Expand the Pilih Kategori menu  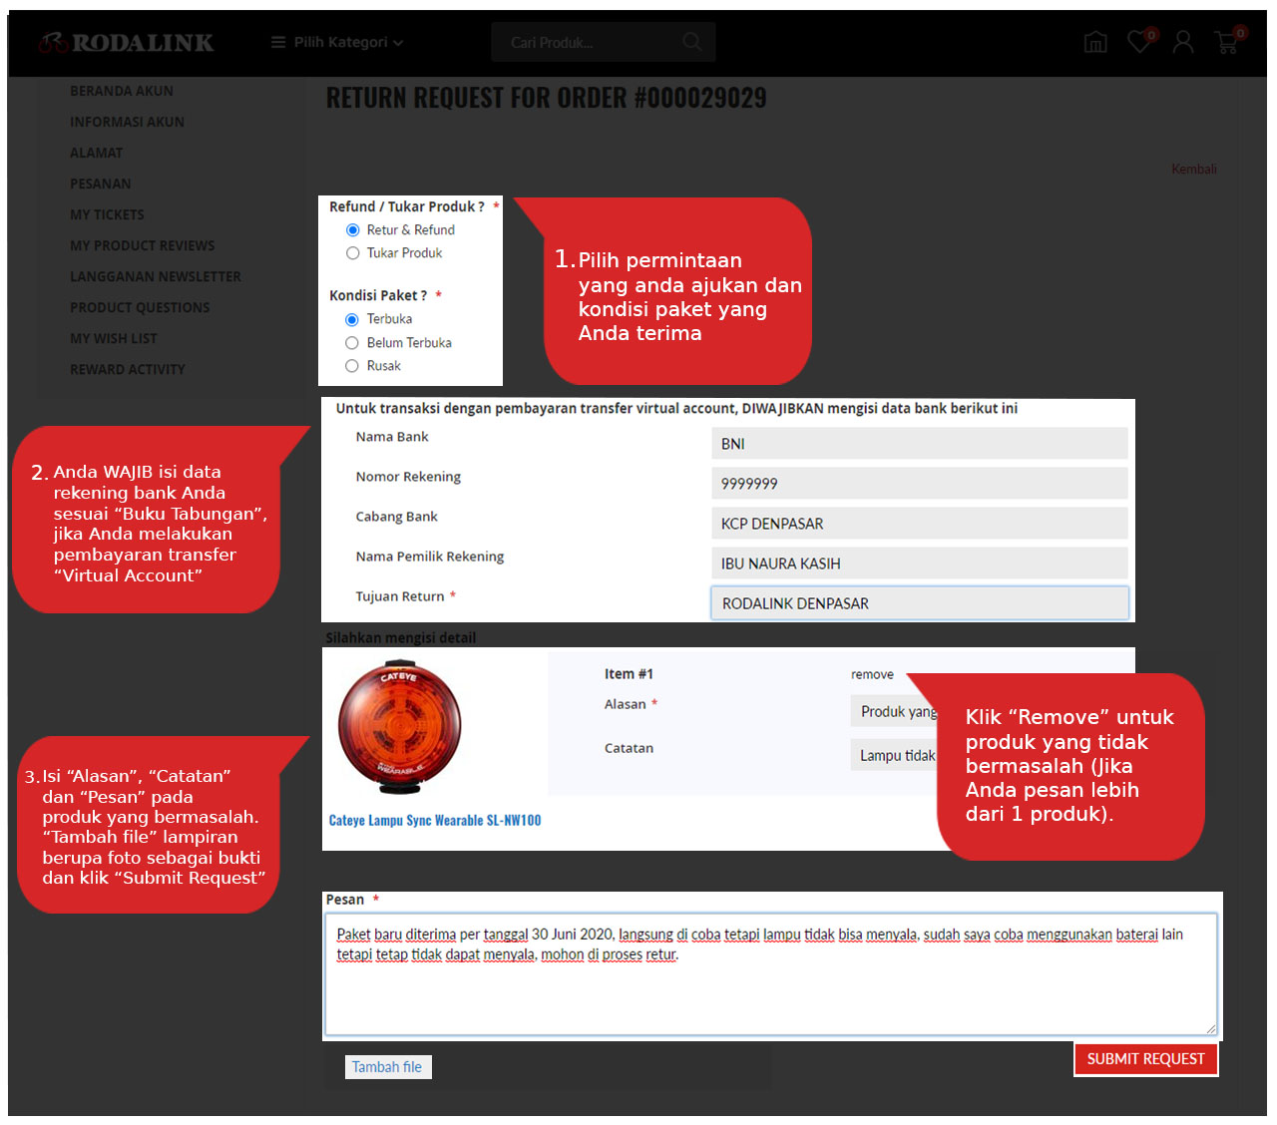[337, 42]
